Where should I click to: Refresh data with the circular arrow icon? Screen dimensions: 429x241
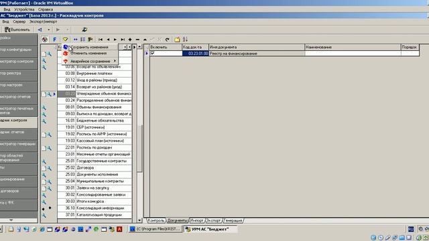(x=167, y=39)
